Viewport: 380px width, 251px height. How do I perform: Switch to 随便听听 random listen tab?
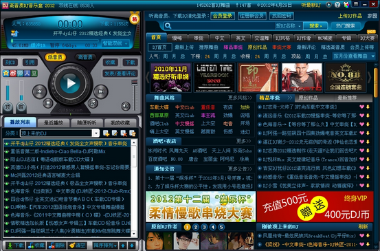[87, 123]
